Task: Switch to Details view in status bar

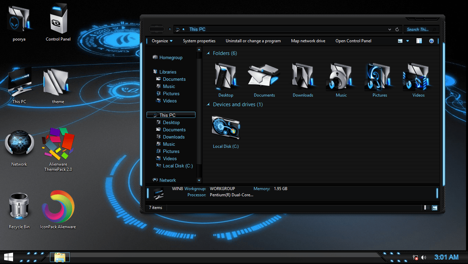Action: (427, 207)
